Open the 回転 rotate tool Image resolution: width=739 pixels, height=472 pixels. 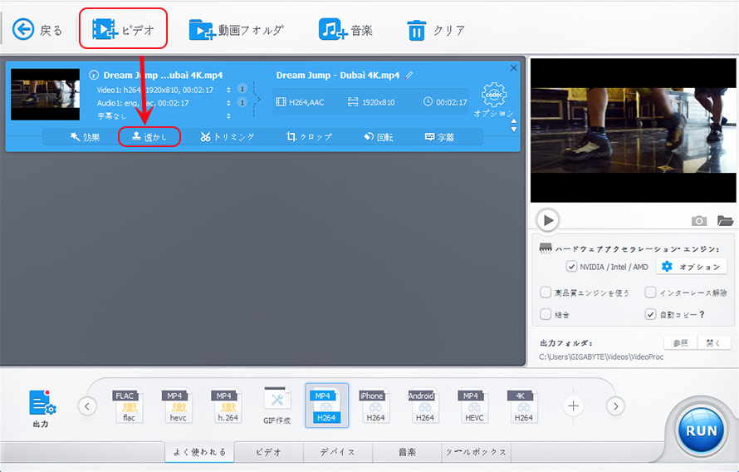(379, 137)
